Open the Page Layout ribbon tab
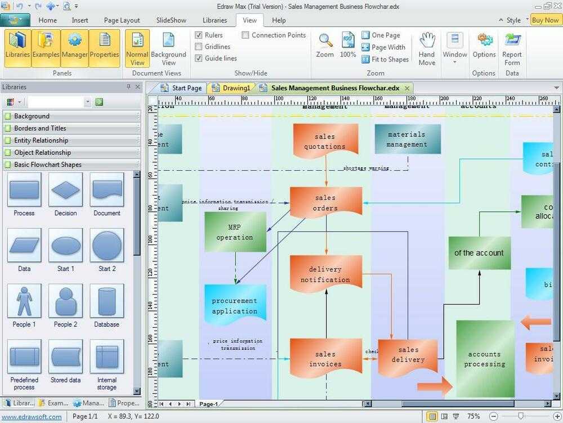563x423 pixels. (122, 20)
